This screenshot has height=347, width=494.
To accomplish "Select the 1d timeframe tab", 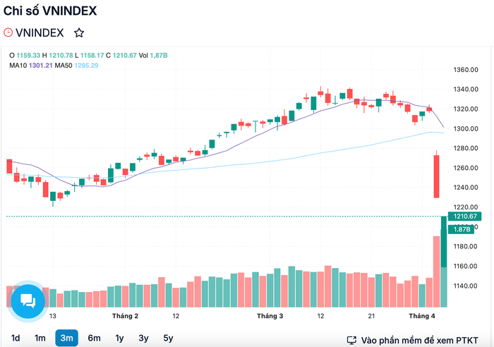I will pyautogui.click(x=16, y=338).
